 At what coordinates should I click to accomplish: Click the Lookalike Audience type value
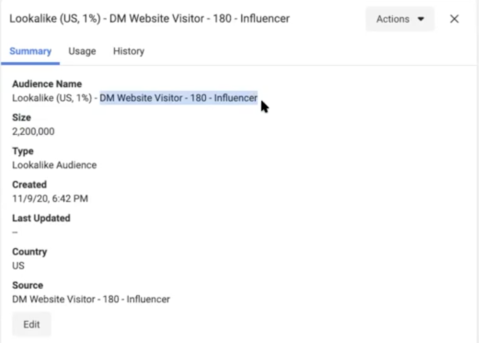pyautogui.click(x=54, y=165)
